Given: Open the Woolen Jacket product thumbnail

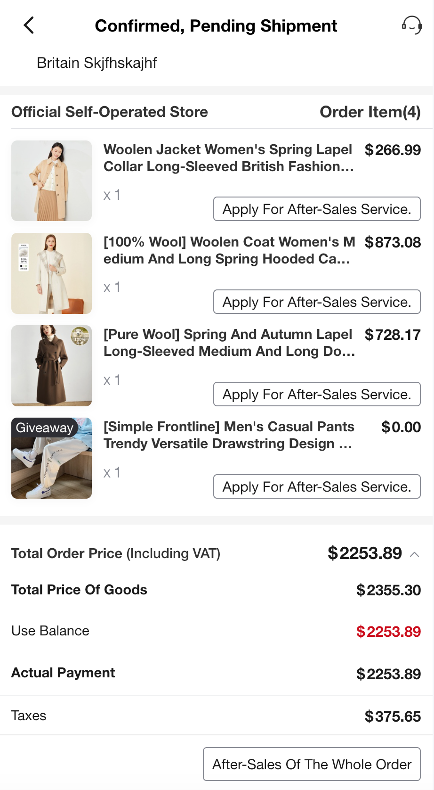Looking at the screenshot, I should point(52,181).
